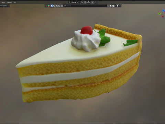Viewport: 165px width, 124px height.
Task: Open the proportional editing falloff curve
Action: coord(95,2)
